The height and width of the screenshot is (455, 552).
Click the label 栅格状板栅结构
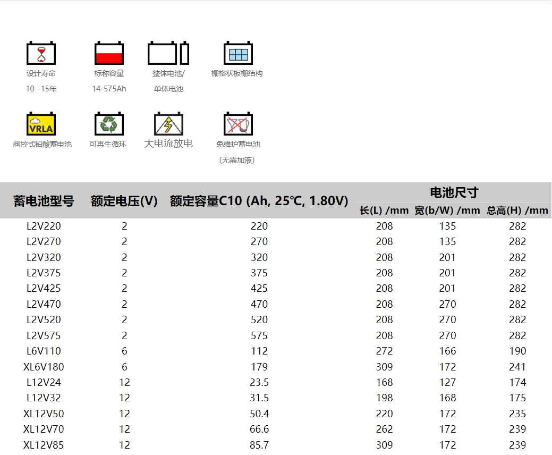pos(237,73)
